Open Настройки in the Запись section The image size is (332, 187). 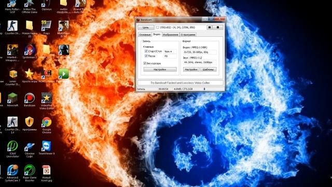(x=160, y=70)
